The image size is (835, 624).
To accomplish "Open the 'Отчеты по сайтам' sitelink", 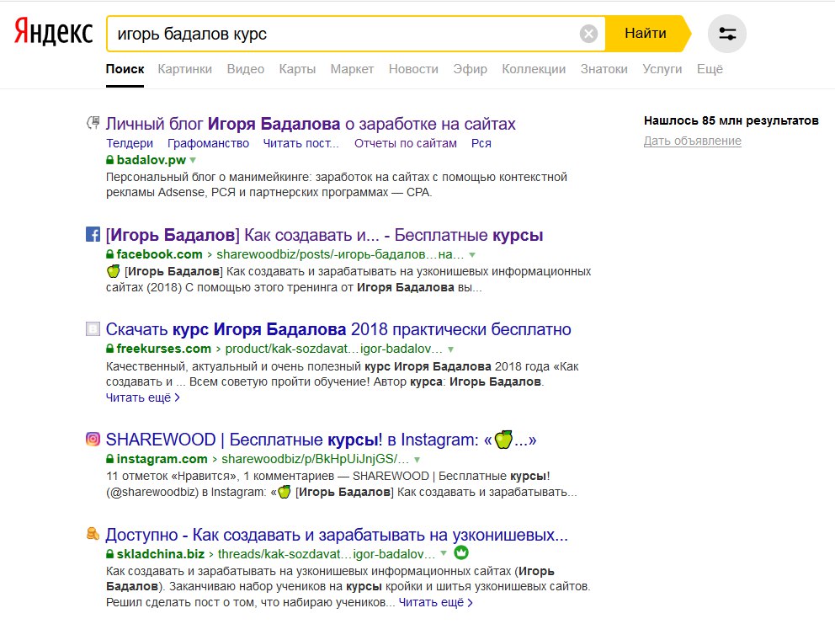I will (x=405, y=143).
